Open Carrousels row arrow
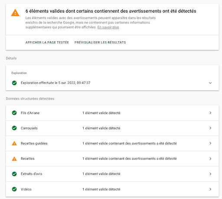Image resolution: width=222 pixels, height=199 pixels. click(x=210, y=128)
